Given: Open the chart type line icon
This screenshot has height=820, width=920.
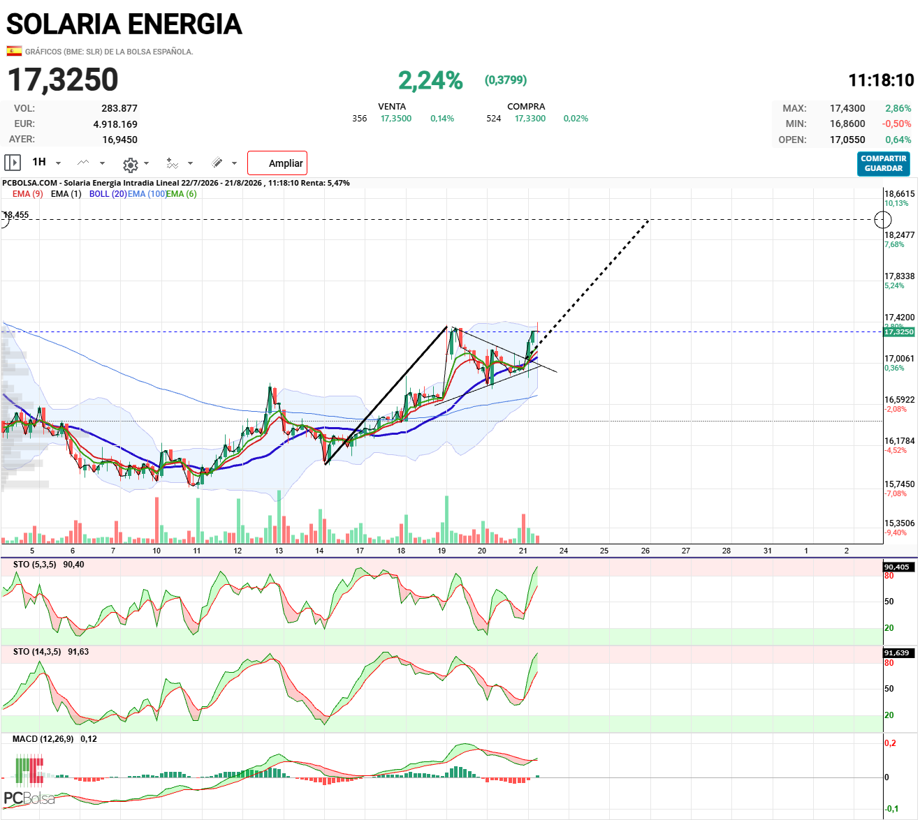Looking at the screenshot, I should (83, 163).
